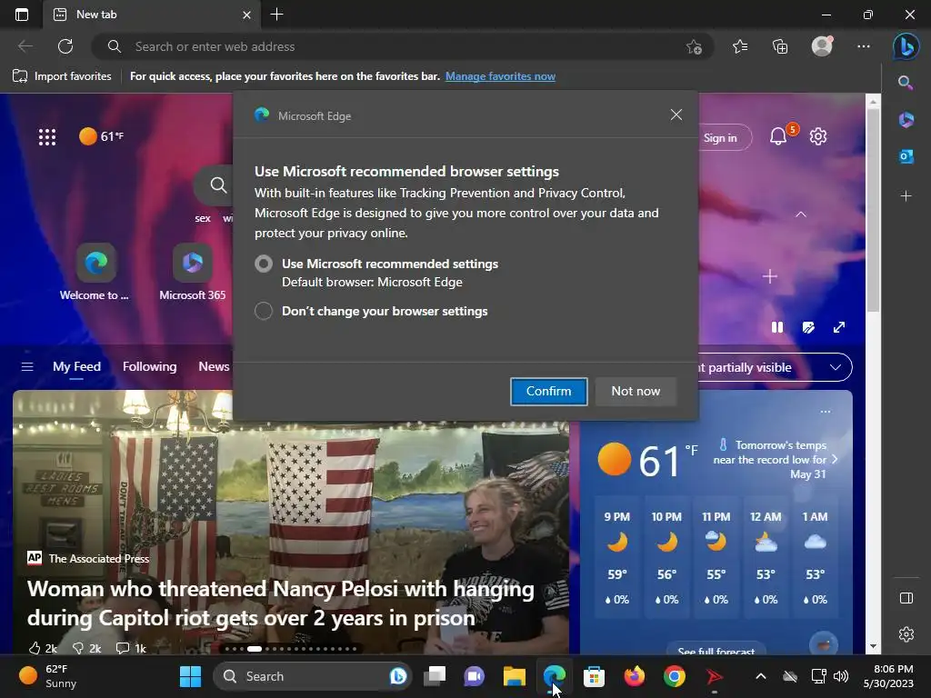Click the taskbar Search box
This screenshot has width=931, height=698.
(x=312, y=676)
